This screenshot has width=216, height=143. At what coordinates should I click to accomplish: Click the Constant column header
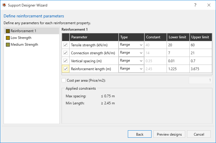coord(156,37)
